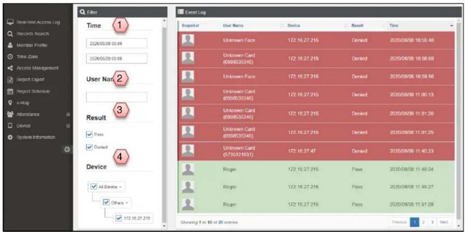Open Report Schedule page
This screenshot has height=232, width=465.
[x=33, y=91]
